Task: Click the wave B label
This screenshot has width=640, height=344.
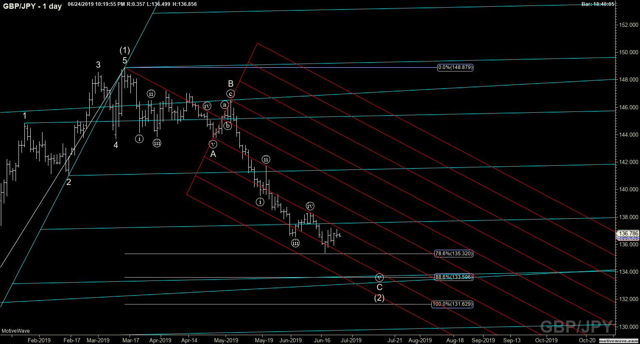Action: pos(231,84)
